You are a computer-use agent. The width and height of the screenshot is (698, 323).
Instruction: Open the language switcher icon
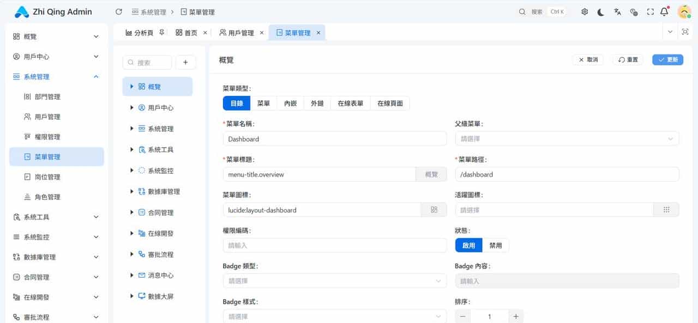point(617,11)
